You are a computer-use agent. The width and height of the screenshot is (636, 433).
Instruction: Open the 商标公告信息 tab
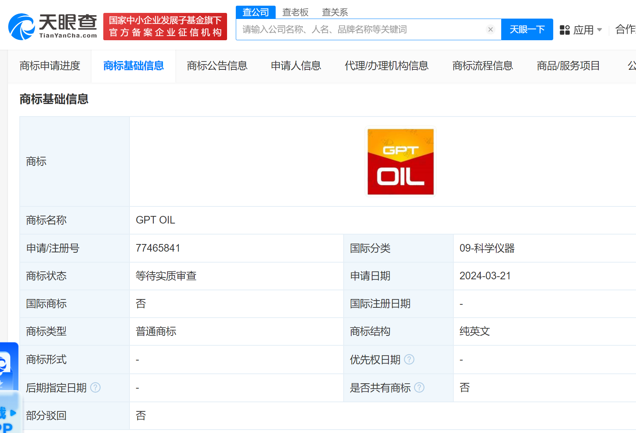click(217, 66)
